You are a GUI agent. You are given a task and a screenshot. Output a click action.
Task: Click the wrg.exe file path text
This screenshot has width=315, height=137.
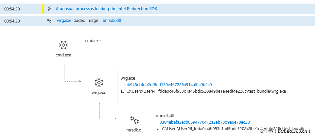(x=206, y=91)
